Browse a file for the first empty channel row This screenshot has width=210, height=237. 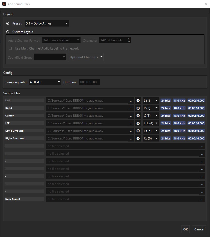click(x=202, y=146)
